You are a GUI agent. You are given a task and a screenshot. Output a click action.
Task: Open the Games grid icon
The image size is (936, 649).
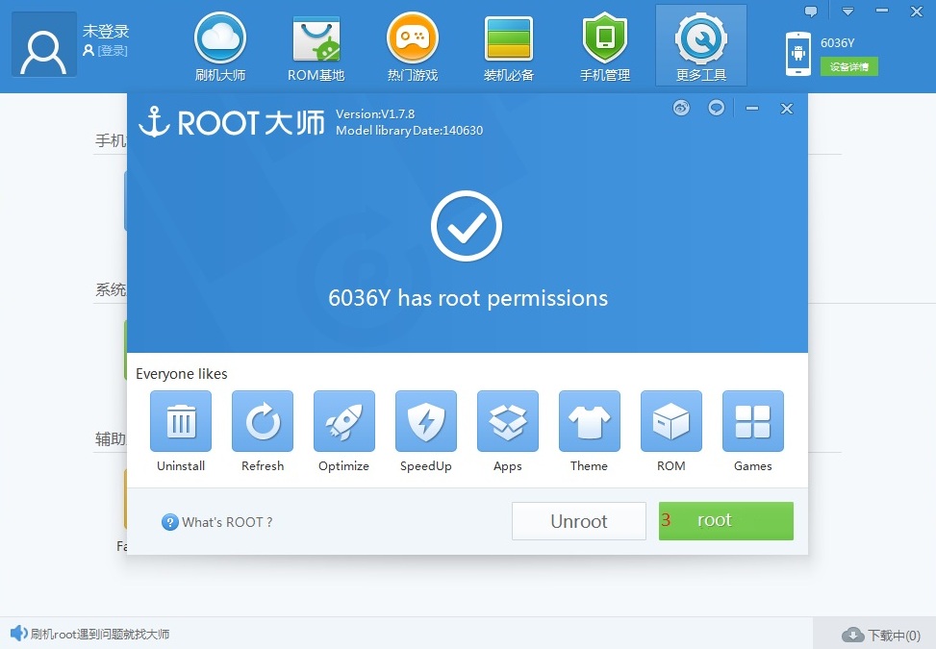click(x=753, y=421)
